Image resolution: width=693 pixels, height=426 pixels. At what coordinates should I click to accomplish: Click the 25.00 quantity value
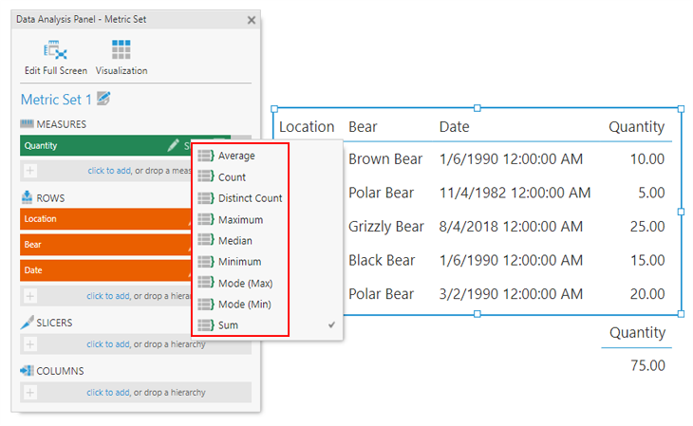pyautogui.click(x=647, y=227)
